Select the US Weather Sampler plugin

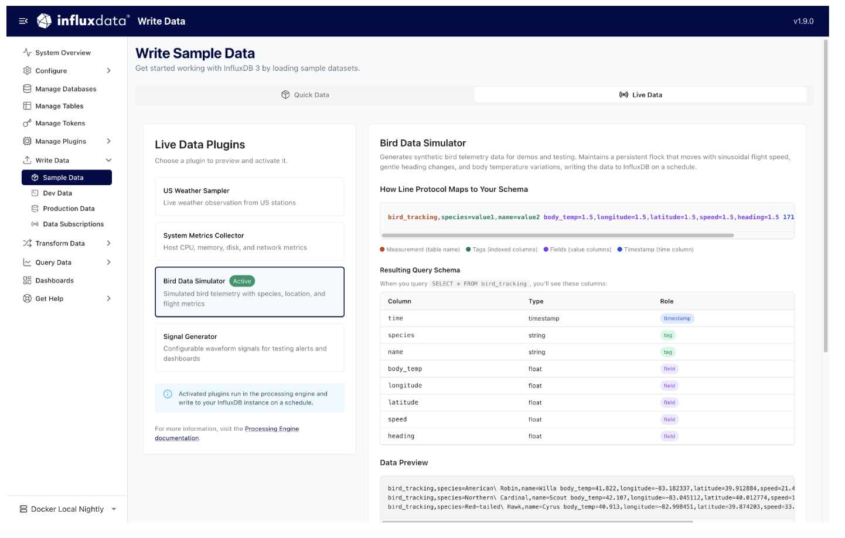250,197
